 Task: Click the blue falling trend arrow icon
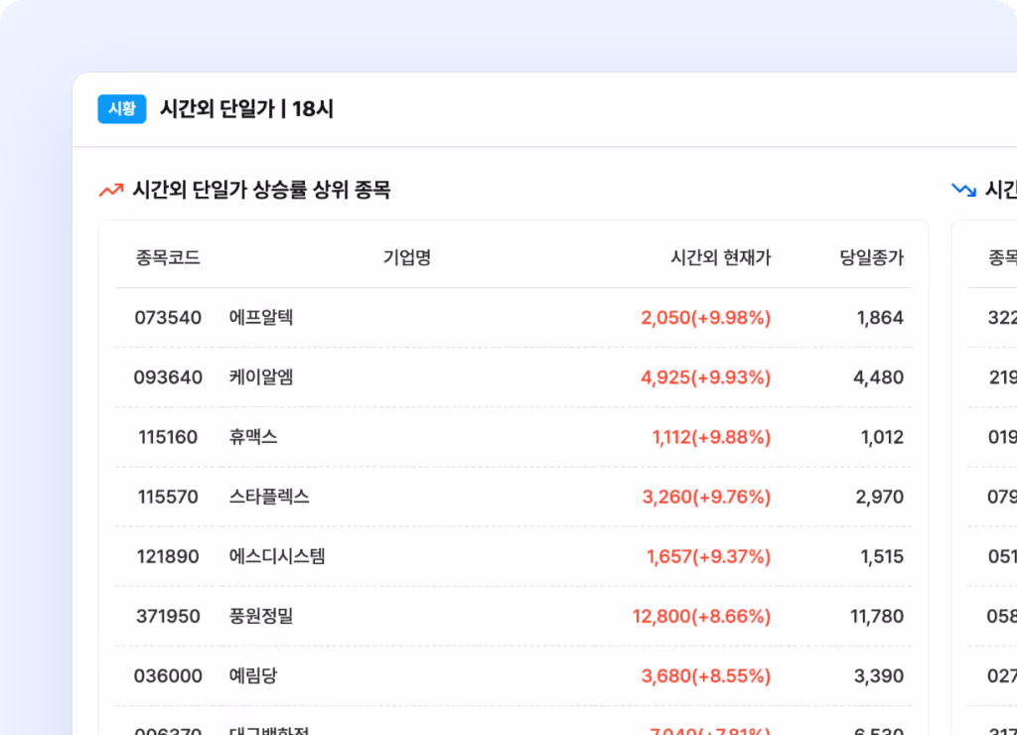click(x=963, y=190)
